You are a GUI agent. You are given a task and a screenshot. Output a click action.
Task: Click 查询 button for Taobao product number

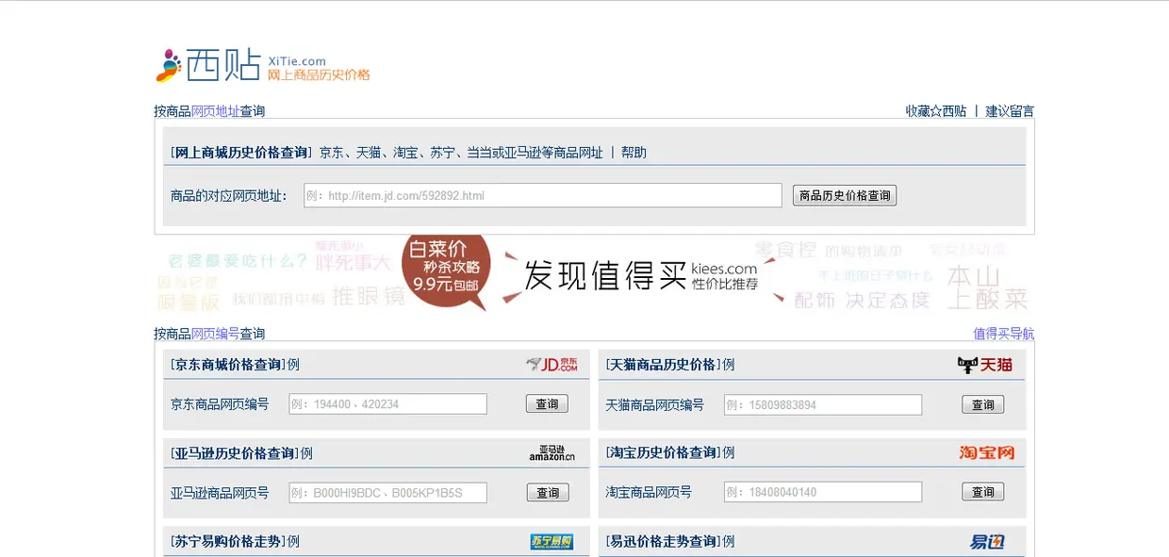point(982,492)
